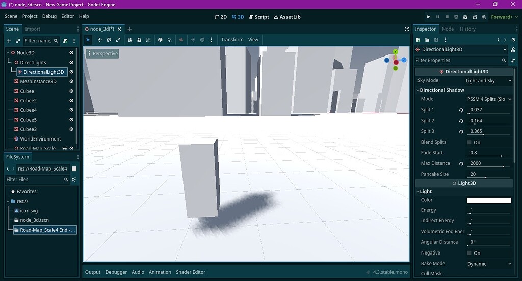Viewport: 522px width, 281px height.
Task: Open the Shader Editor bottom panel
Action: [191, 272]
